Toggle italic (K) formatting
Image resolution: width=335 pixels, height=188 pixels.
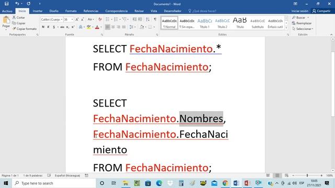coord(49,27)
